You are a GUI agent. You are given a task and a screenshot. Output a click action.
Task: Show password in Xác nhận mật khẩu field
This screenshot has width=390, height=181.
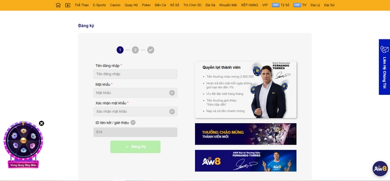[x=172, y=111]
